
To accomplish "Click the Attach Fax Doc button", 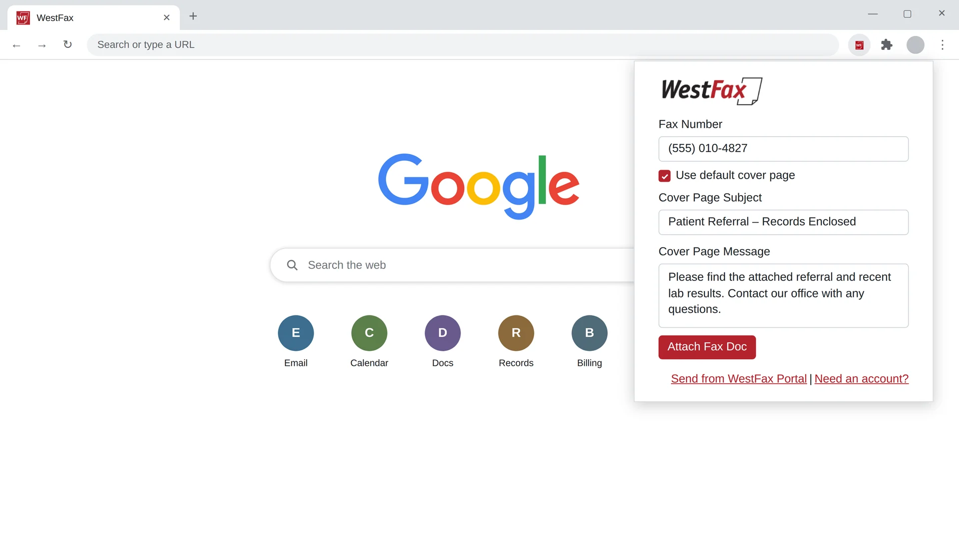I will [x=707, y=347].
